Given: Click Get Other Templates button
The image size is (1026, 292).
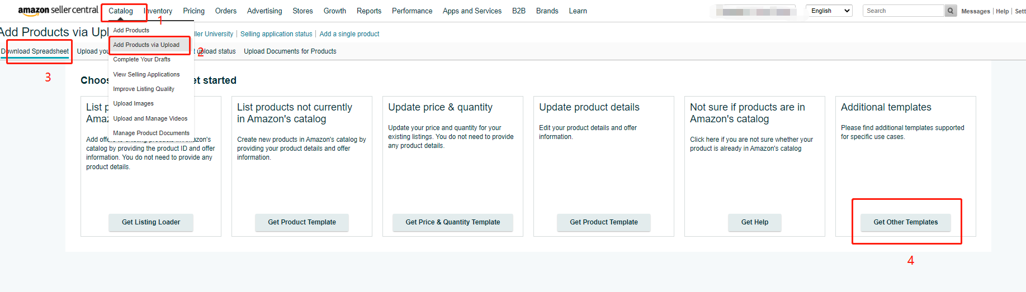Looking at the screenshot, I should tap(906, 222).
